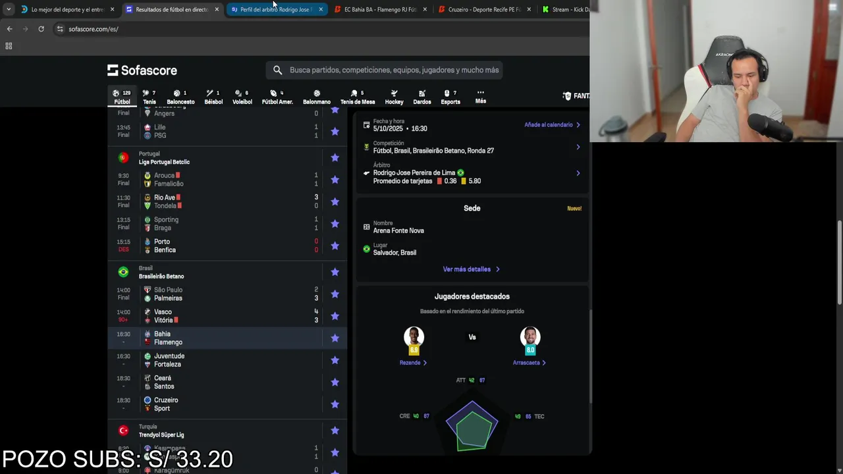This screenshot has height=474, width=843.
Task: Toggle favorite star for Bahia vs Flamengo
Action: (x=335, y=338)
